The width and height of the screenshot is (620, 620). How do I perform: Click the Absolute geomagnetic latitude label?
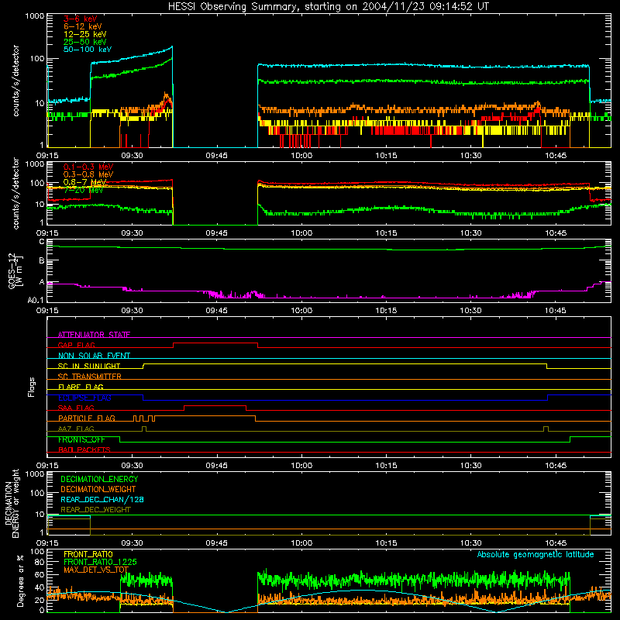pos(536,555)
